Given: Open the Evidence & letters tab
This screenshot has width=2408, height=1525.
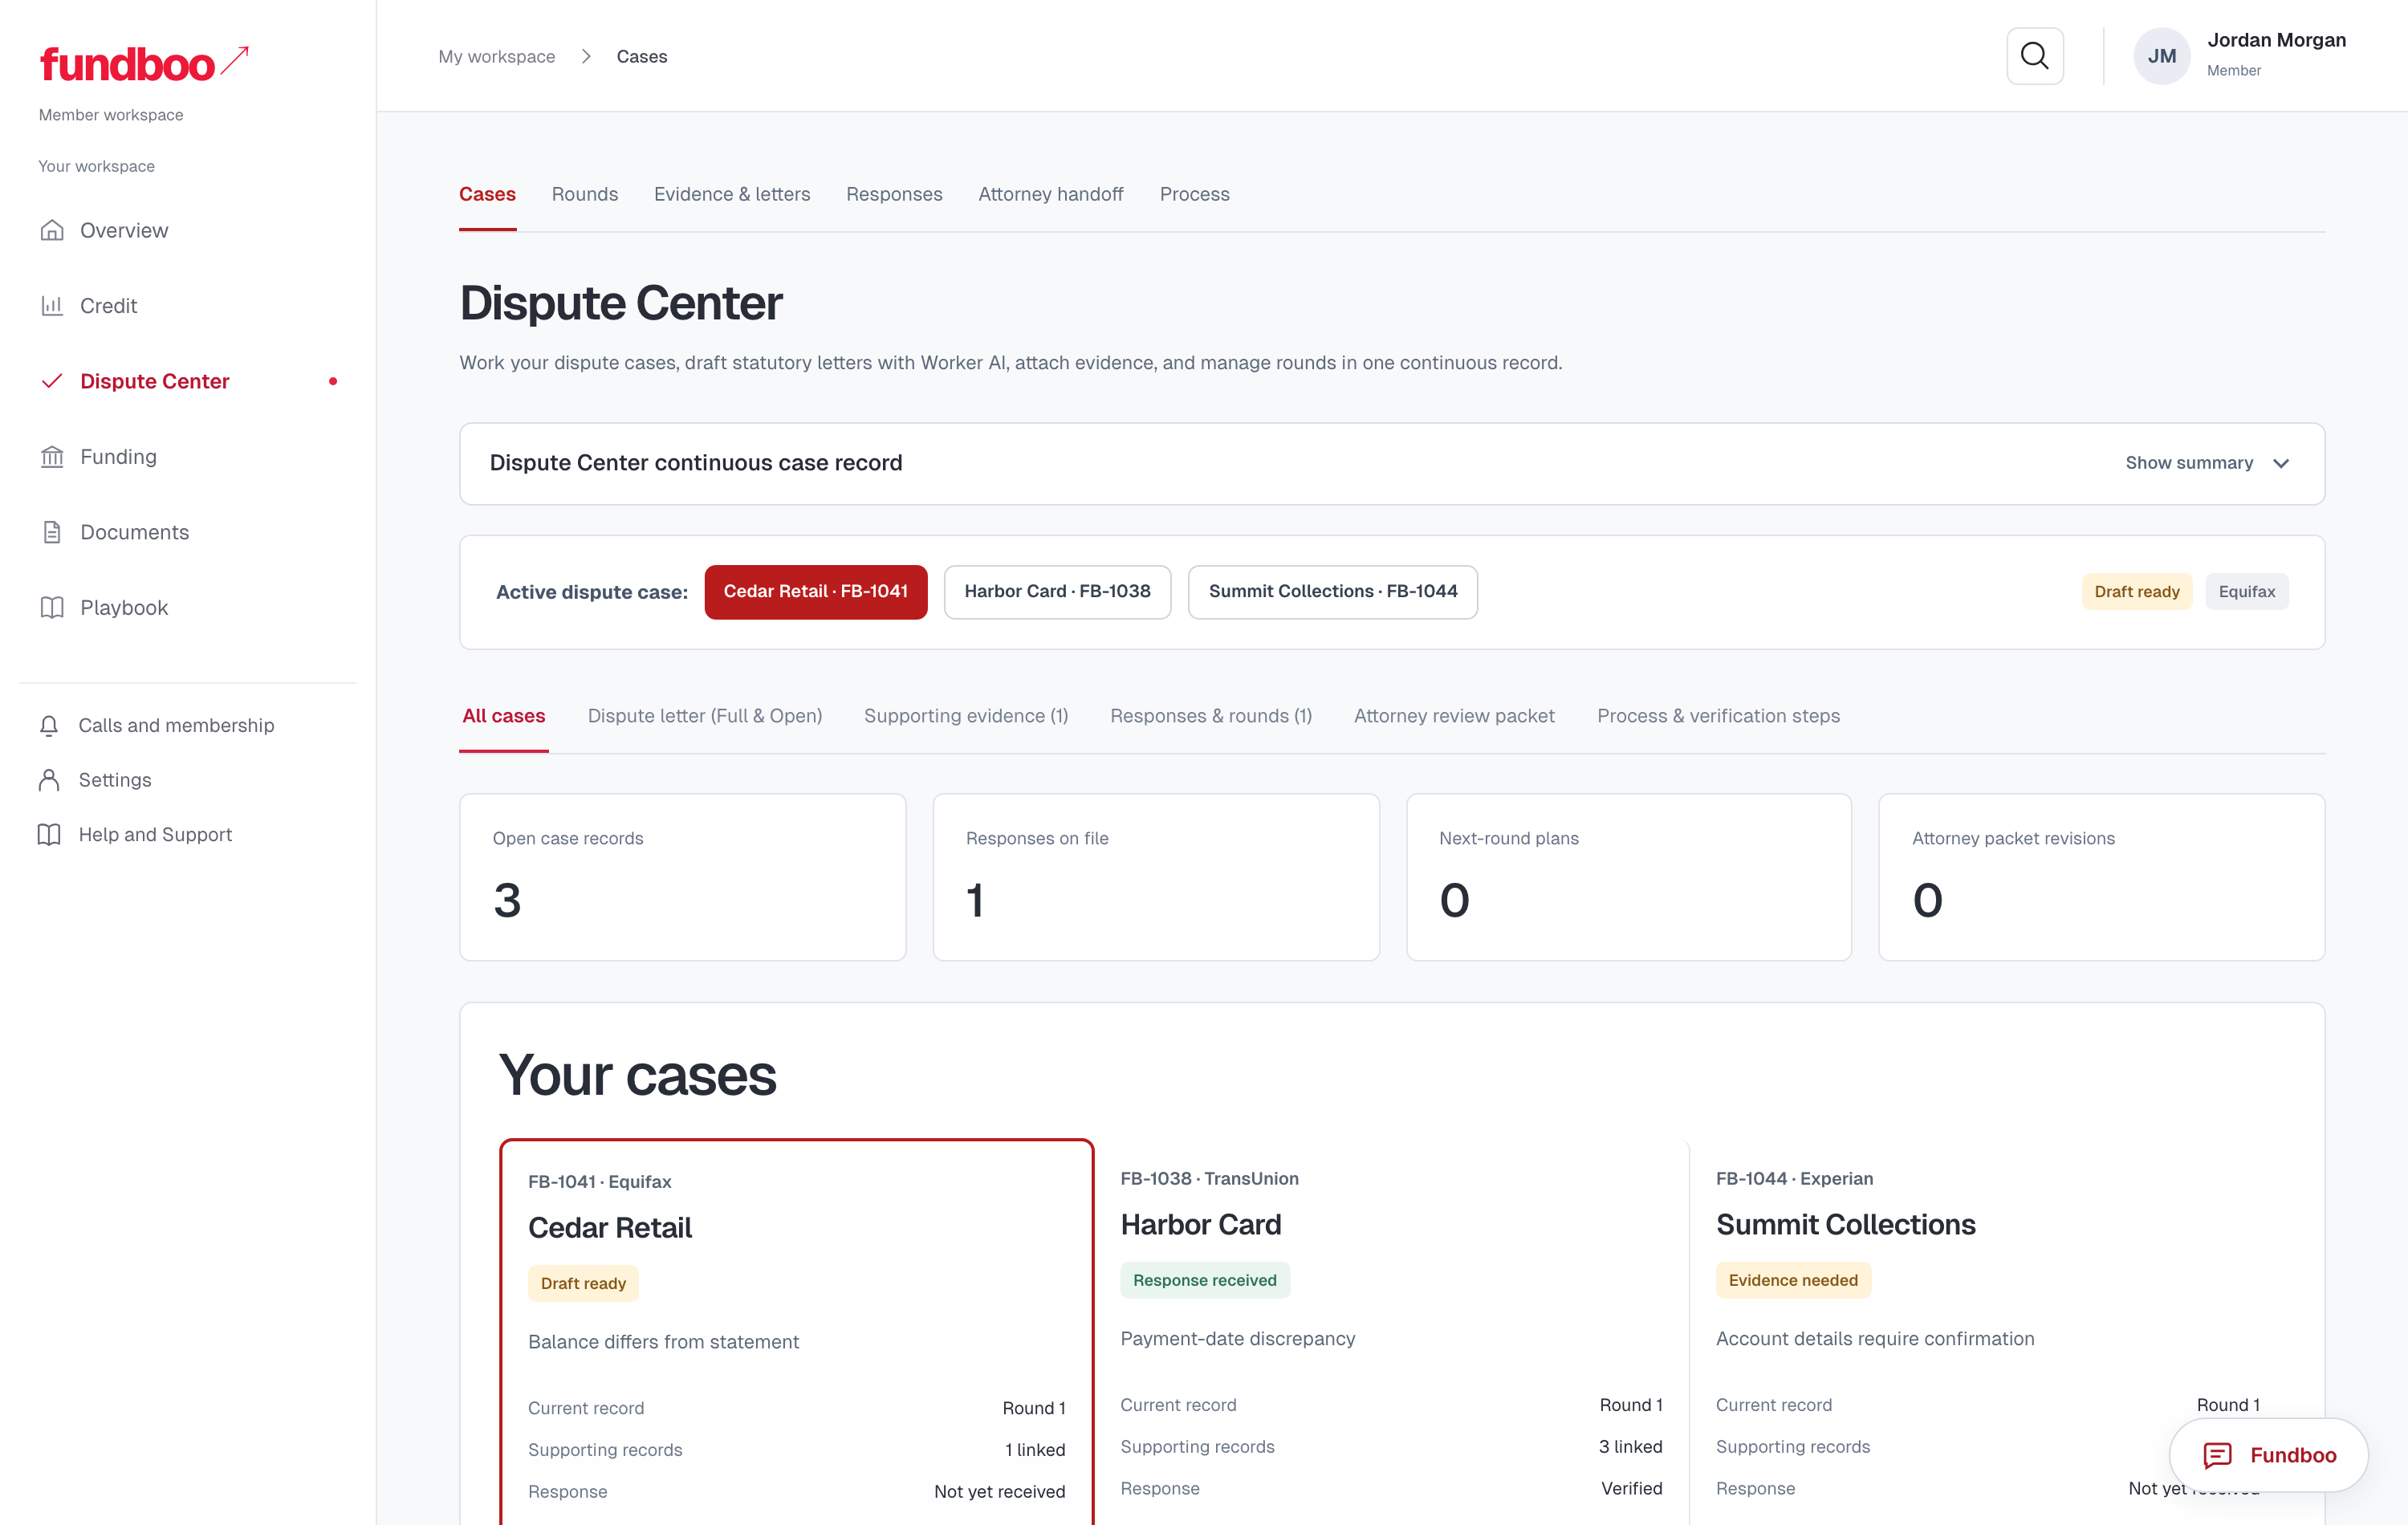Looking at the screenshot, I should [x=732, y=194].
